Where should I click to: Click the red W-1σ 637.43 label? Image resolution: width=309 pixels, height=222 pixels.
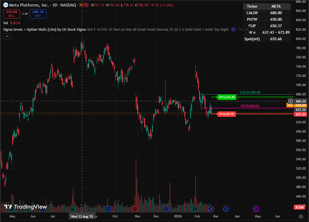pyautogui.click(x=226, y=114)
